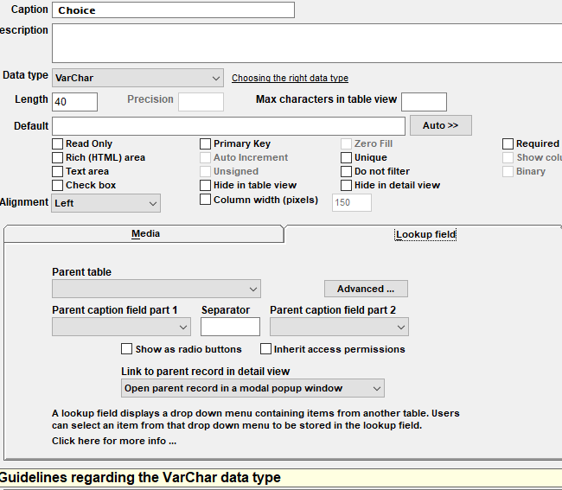Toggle Hide in table view
562x490 pixels.
[x=205, y=185]
